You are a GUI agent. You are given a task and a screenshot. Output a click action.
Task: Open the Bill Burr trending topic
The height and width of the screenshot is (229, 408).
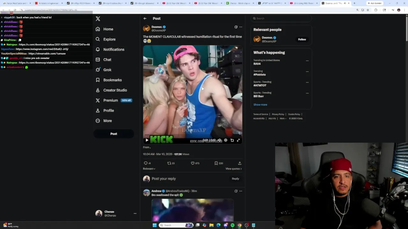point(262,94)
